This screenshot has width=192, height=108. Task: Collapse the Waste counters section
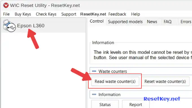pyautogui.click(x=94, y=71)
